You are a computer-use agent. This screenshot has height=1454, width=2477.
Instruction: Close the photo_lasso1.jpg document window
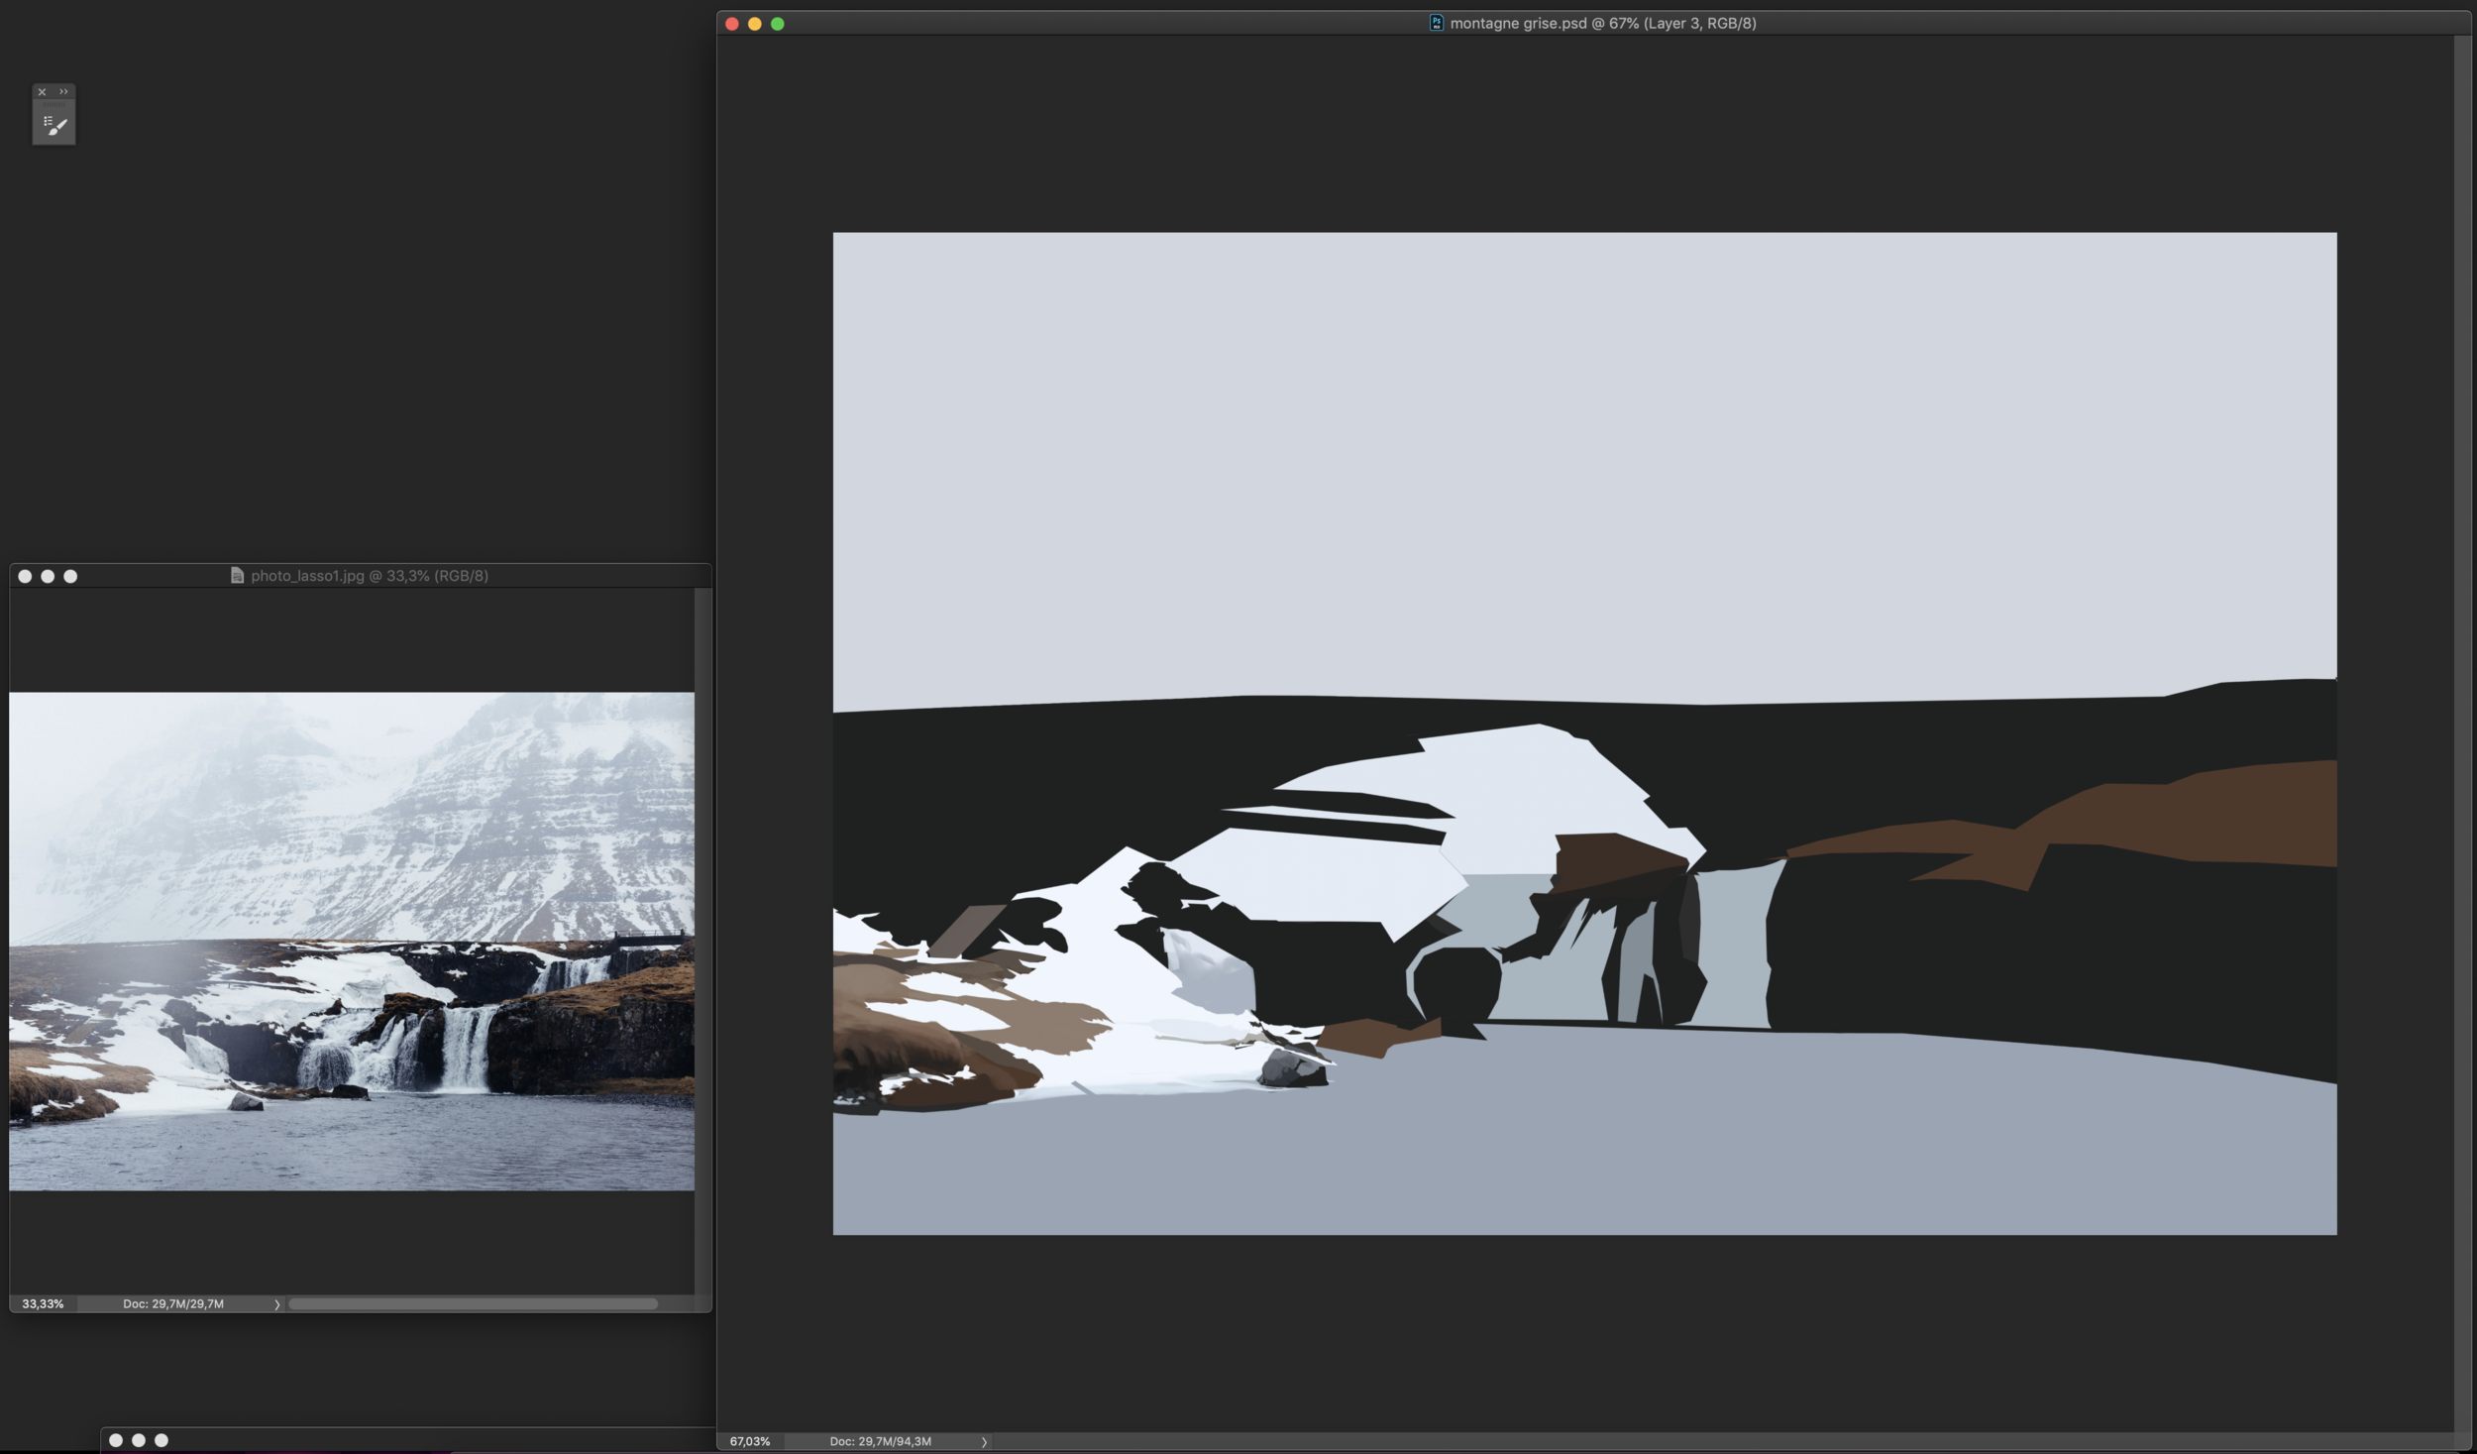coord(25,576)
